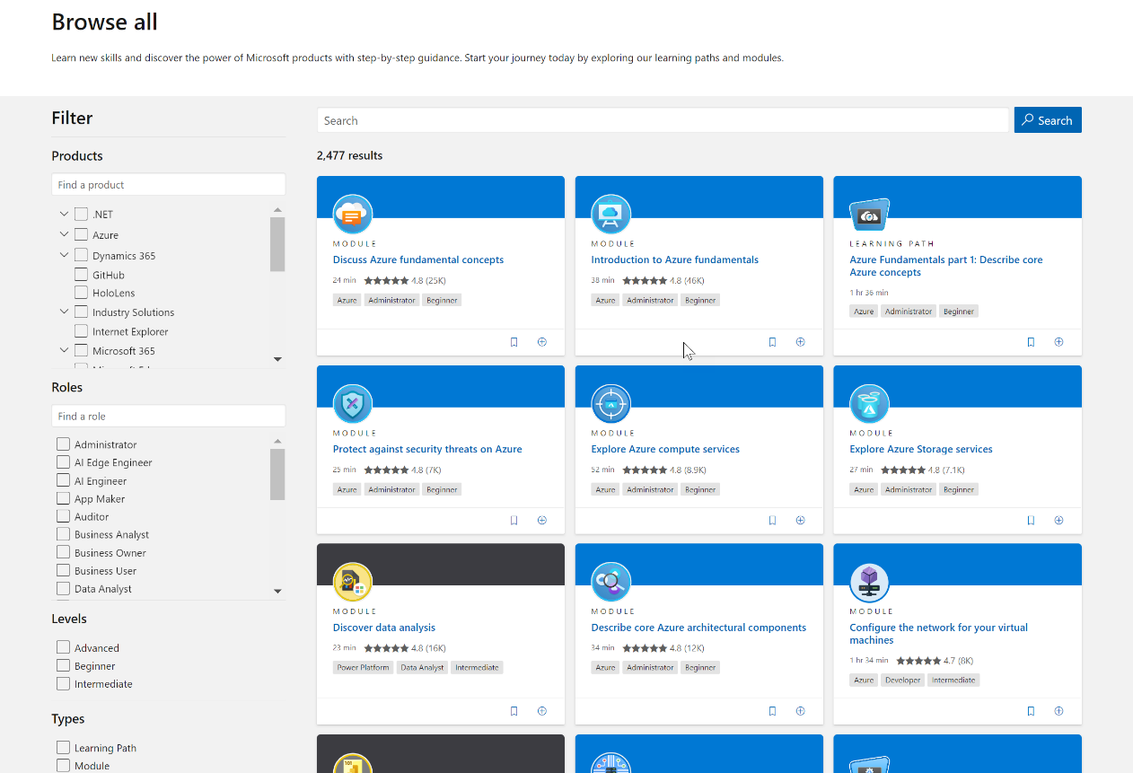Enable the Administrator role filter
This screenshot has height=773, width=1133.
[63, 444]
